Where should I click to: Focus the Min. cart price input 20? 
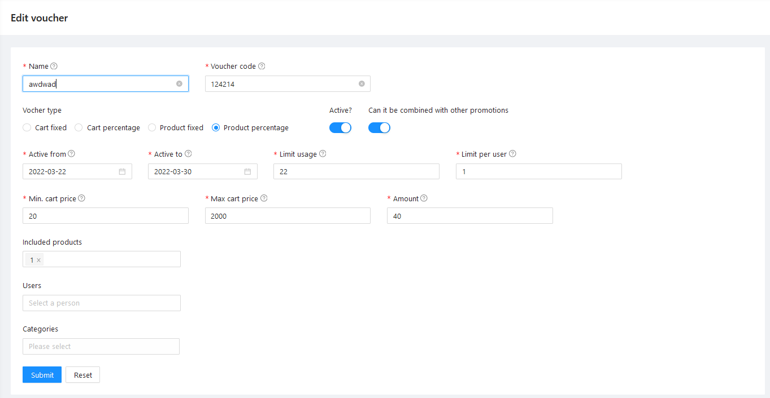pyautogui.click(x=106, y=216)
